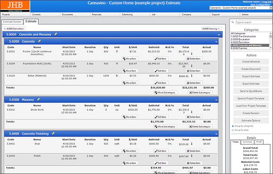
Task: Click info icon for Block Work row
Action: (192, 112)
